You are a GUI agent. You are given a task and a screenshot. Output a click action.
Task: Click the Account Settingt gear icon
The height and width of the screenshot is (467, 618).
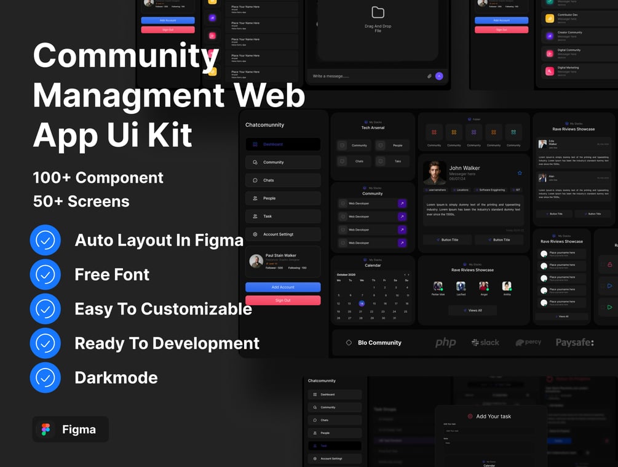point(255,234)
